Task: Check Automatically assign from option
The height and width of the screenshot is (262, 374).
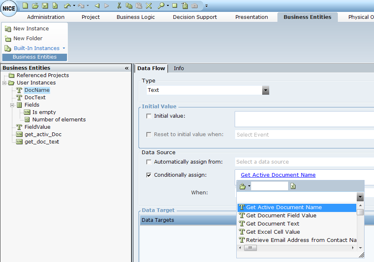Action: coord(149,162)
